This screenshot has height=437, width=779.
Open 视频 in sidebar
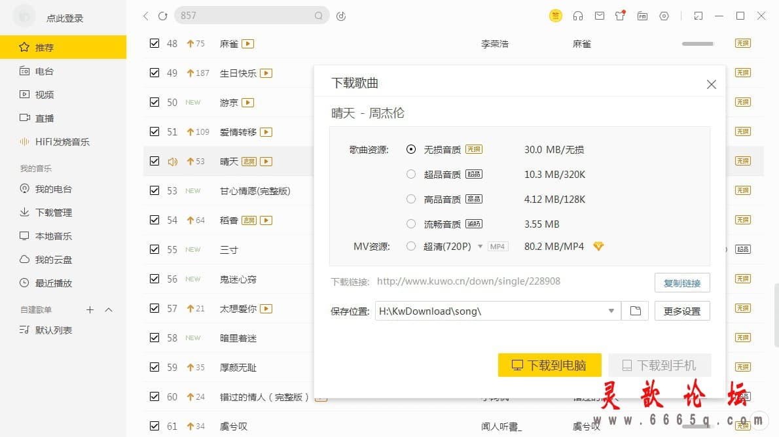click(x=63, y=94)
